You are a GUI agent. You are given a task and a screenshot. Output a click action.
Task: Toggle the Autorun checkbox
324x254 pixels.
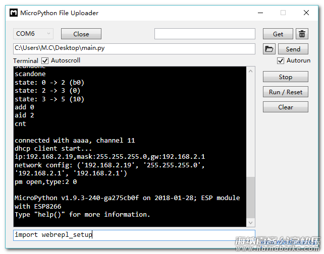[x=281, y=60]
